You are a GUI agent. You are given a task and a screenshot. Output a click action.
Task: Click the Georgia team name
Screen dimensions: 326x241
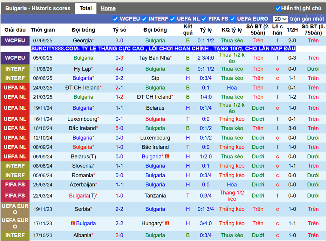(x=82, y=41)
